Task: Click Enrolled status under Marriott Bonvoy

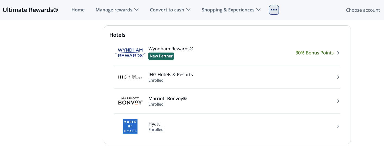Action: [x=156, y=104]
